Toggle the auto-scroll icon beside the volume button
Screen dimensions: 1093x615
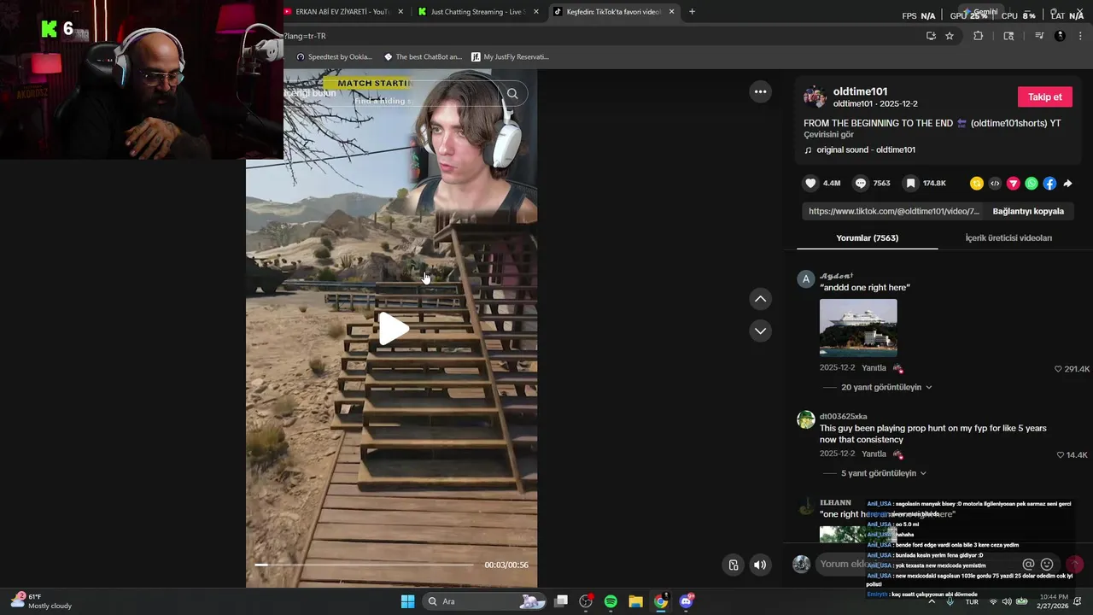733,565
